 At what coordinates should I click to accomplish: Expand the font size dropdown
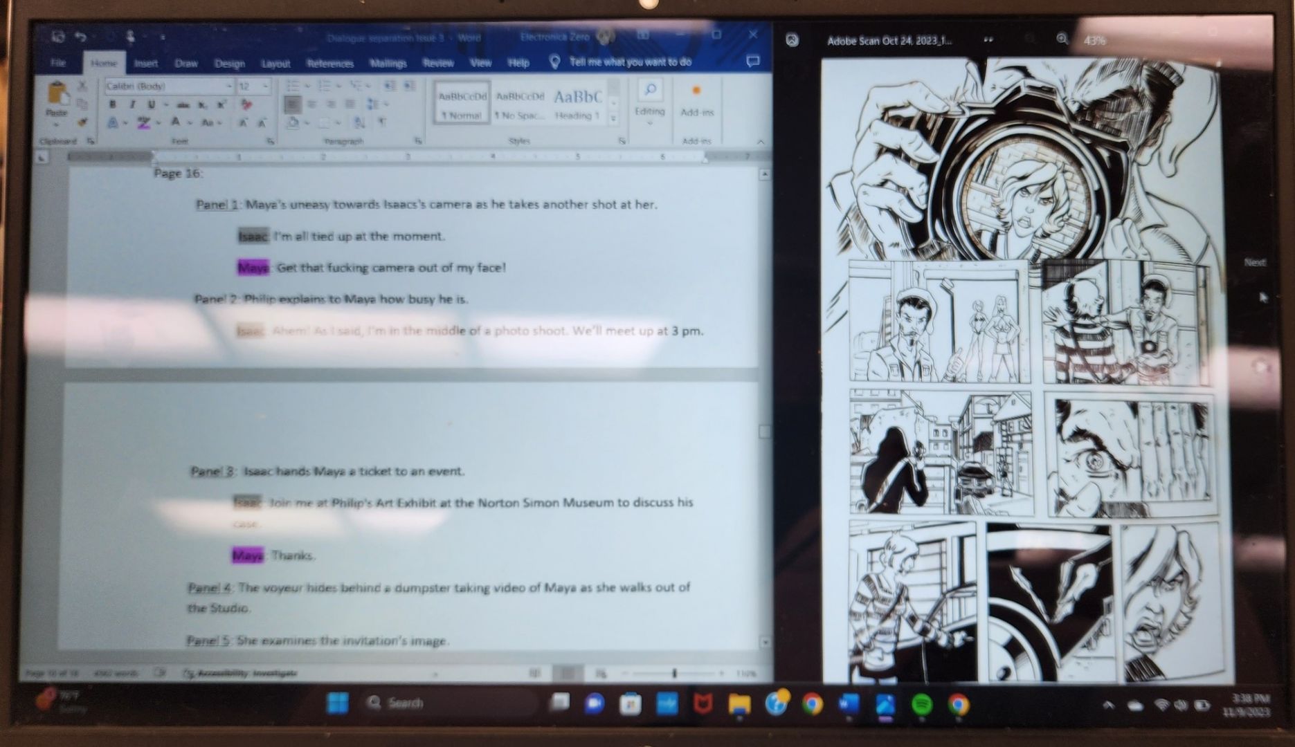coord(266,86)
